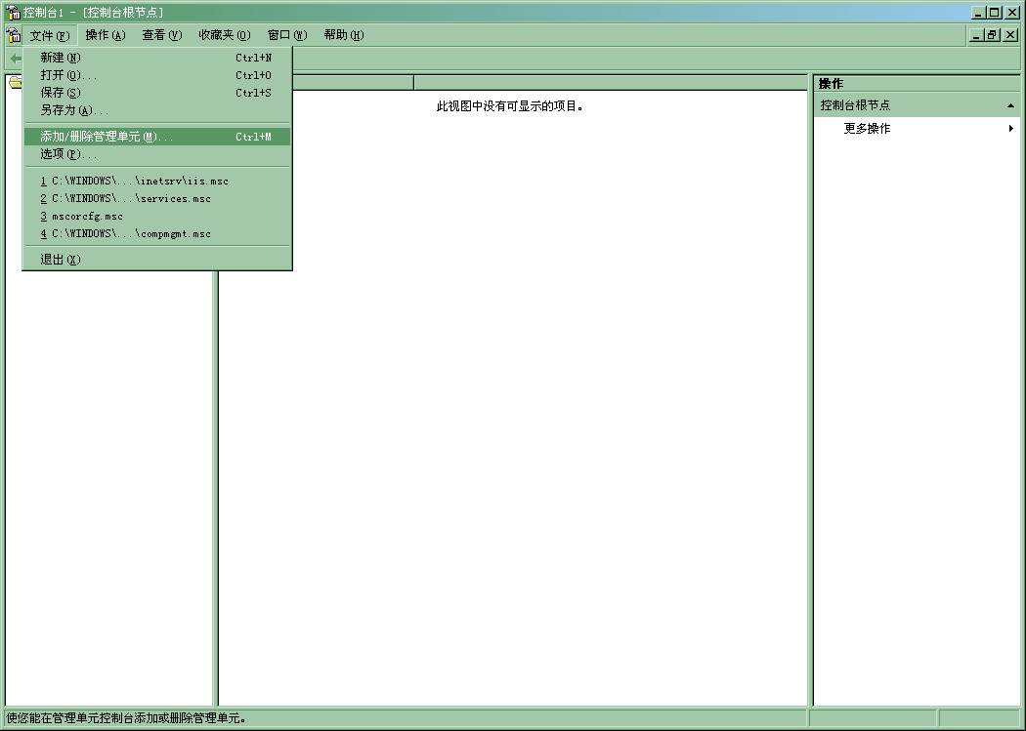Open the 帮助(H) menu
The width and height of the screenshot is (1026, 731).
pos(344,35)
